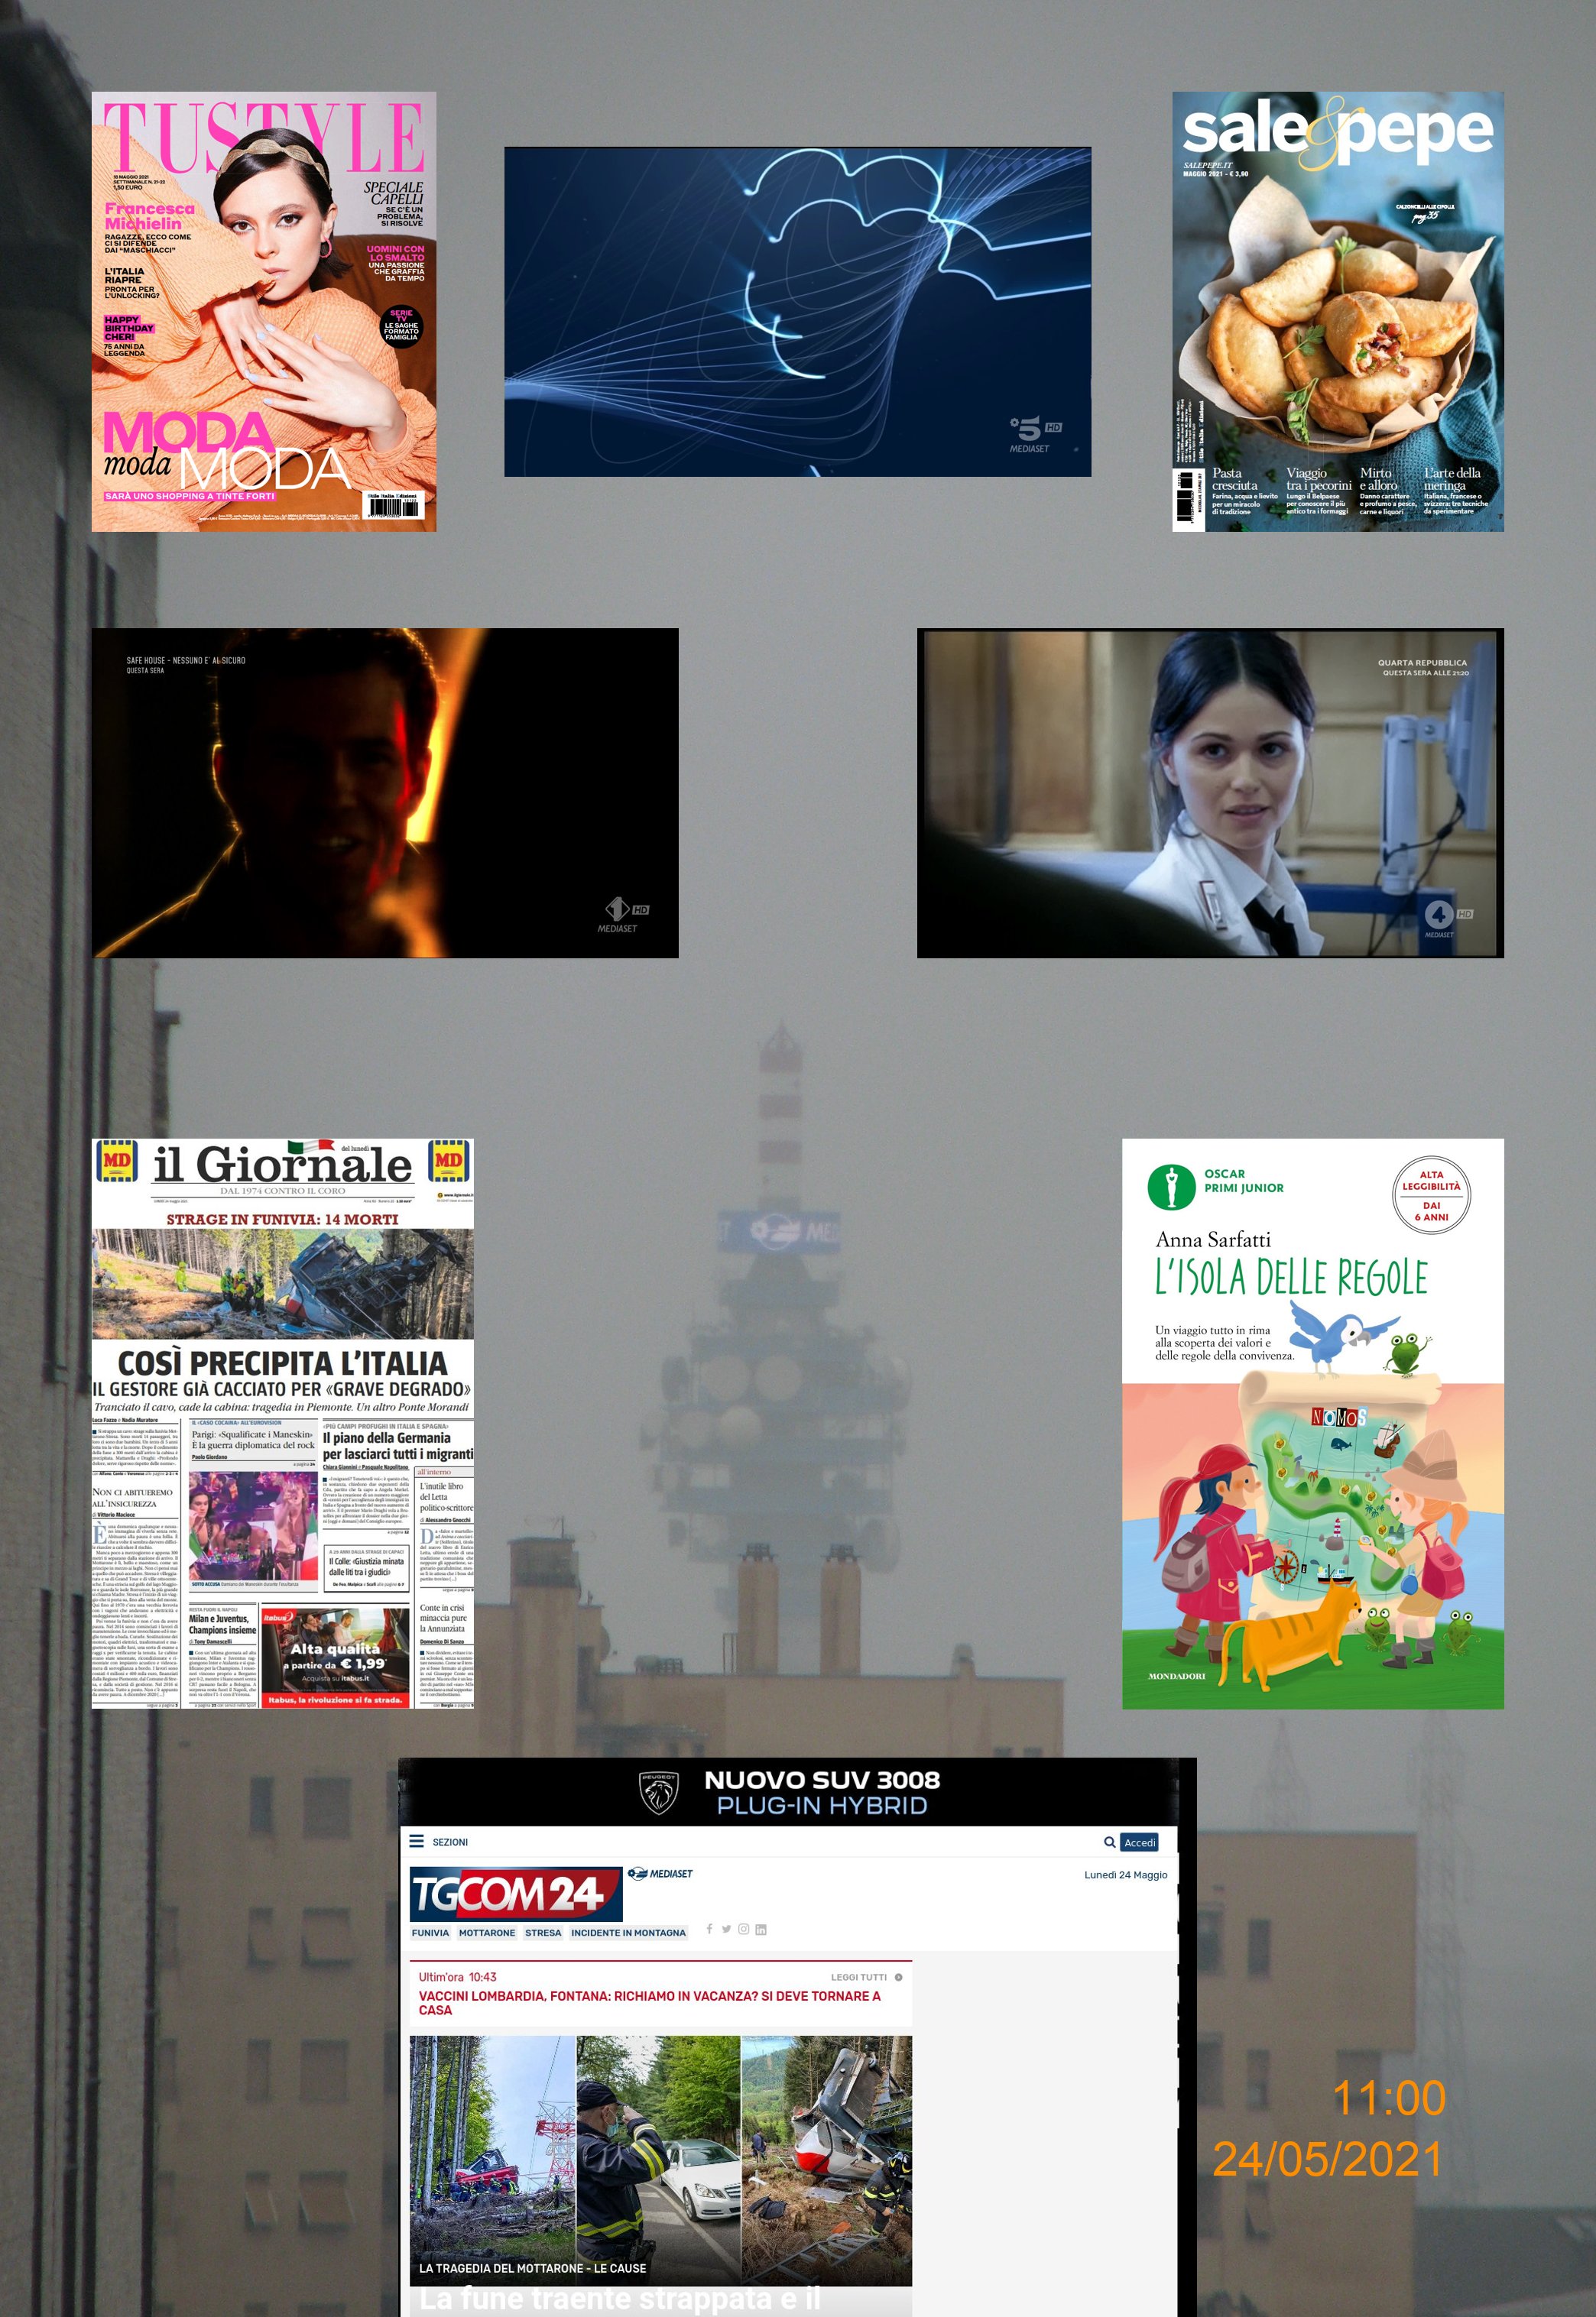Viewport: 1596px width, 2317px height.
Task: Click the Oscar Primi Junior badge
Action: 1215,1187
